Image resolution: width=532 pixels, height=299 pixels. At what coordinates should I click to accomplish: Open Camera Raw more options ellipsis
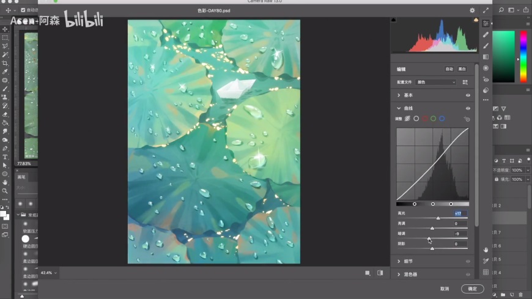coord(486,100)
